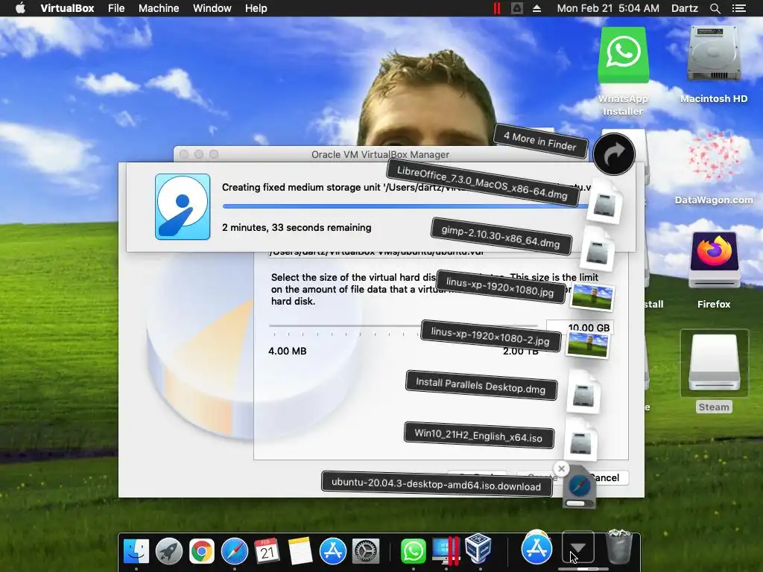Open Launchpad rocket icon in Dock
This screenshot has height=572, width=763.
tap(169, 551)
